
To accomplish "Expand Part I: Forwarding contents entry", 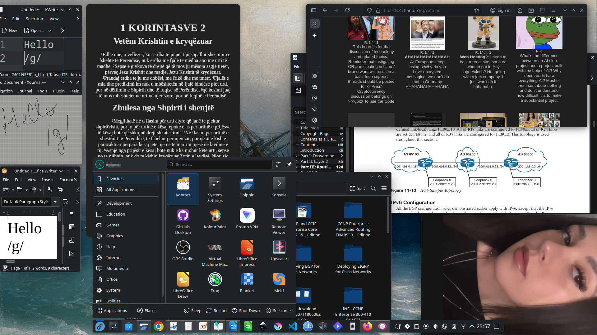I will click(297, 156).
